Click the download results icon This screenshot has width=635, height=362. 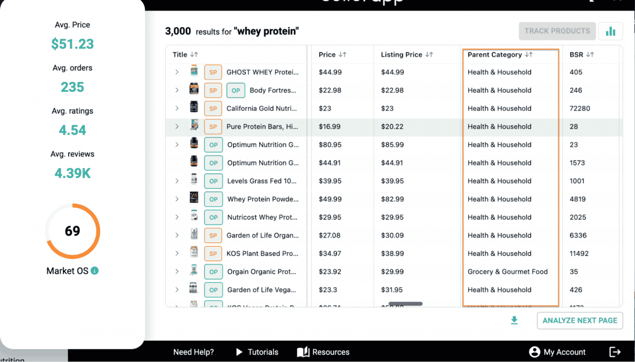pyautogui.click(x=514, y=320)
